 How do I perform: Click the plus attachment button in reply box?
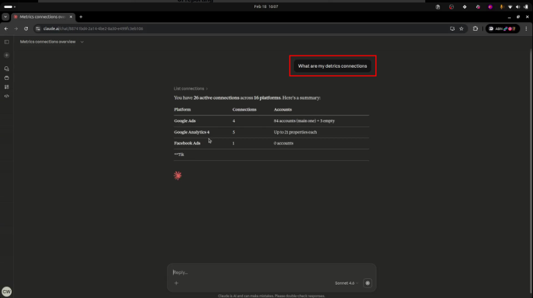click(x=176, y=283)
